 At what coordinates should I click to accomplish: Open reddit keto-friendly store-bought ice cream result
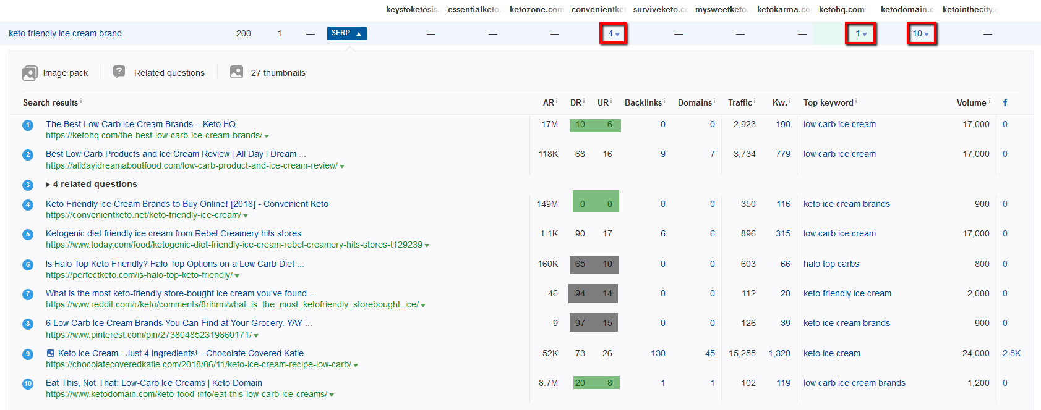[181, 293]
